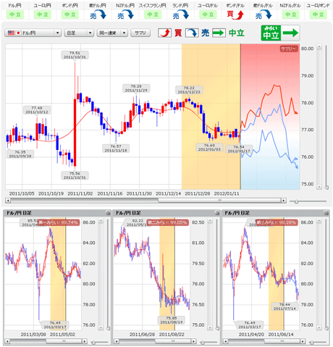The width and height of the screenshot is (333, 347).
Task: Click the 第一みらい similarity badge
Action: click(59, 222)
